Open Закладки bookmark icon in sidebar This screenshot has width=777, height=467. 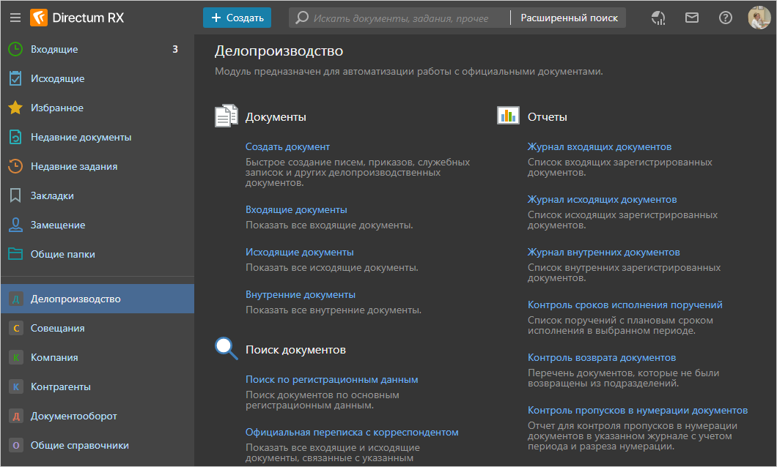coord(15,195)
